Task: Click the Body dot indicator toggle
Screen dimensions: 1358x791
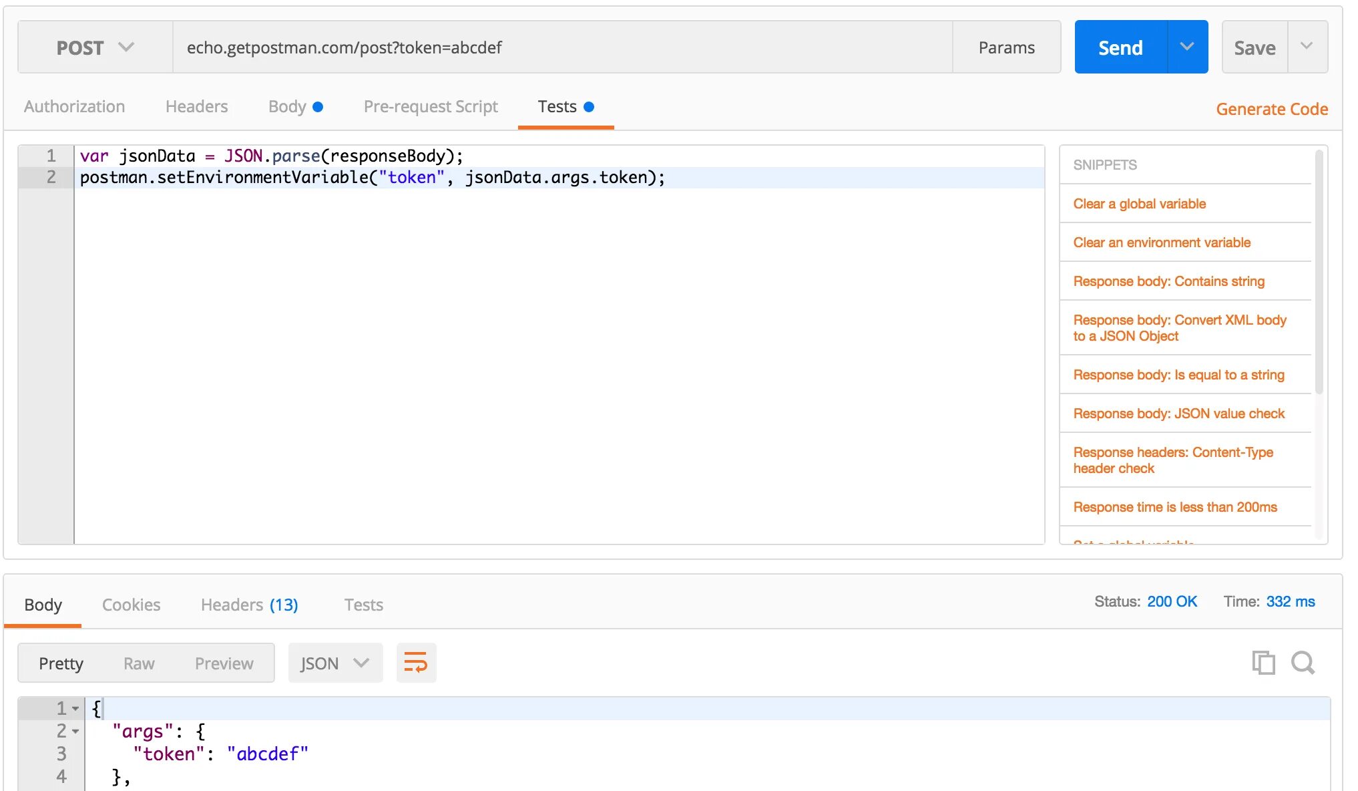Action: [321, 106]
